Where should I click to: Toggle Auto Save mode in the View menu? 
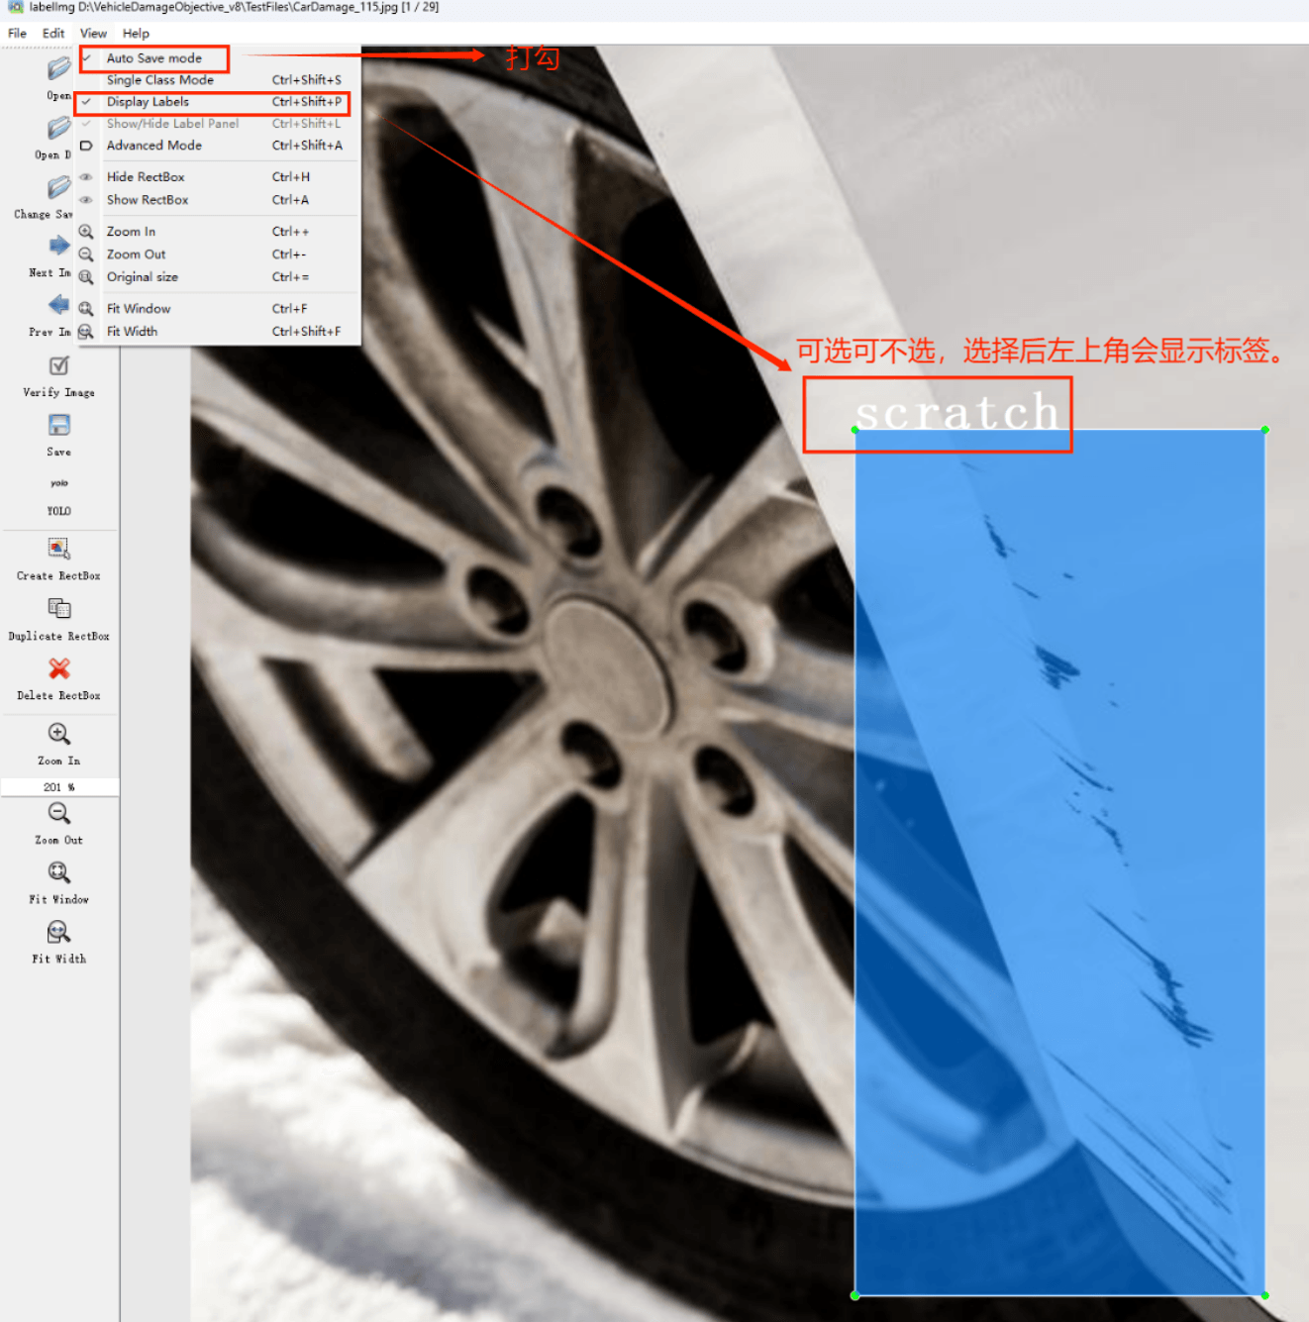[218, 58]
